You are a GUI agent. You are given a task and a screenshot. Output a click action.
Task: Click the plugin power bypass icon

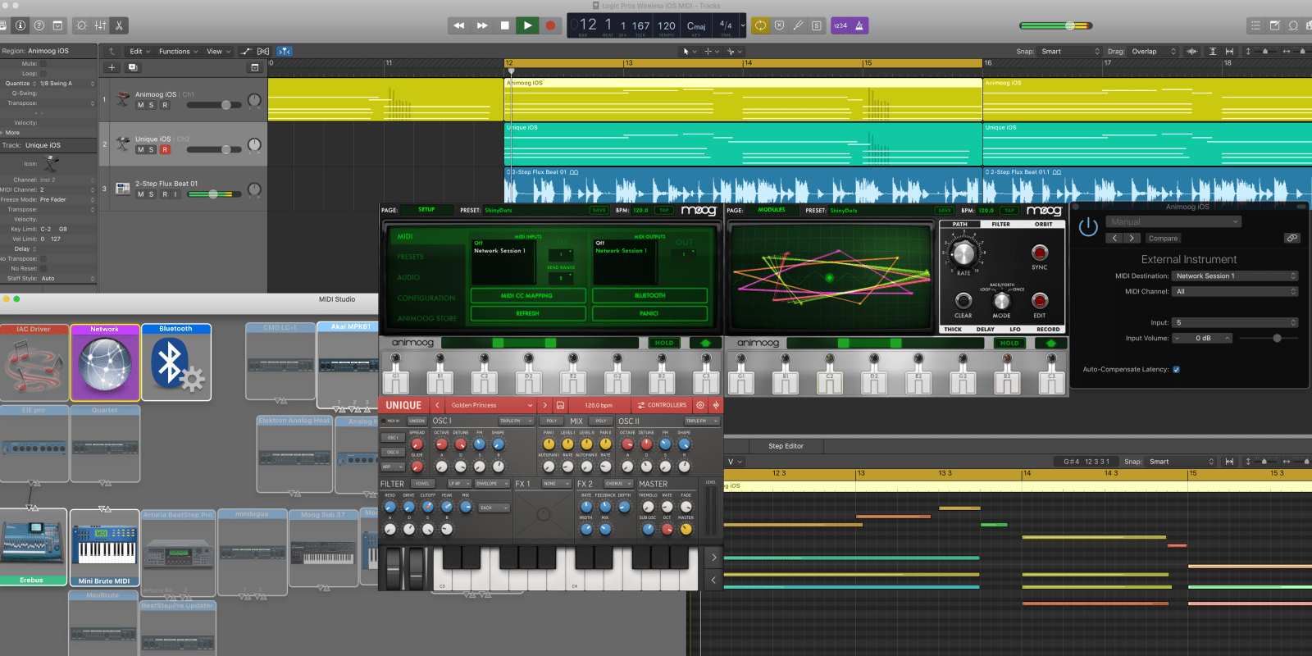(1088, 227)
